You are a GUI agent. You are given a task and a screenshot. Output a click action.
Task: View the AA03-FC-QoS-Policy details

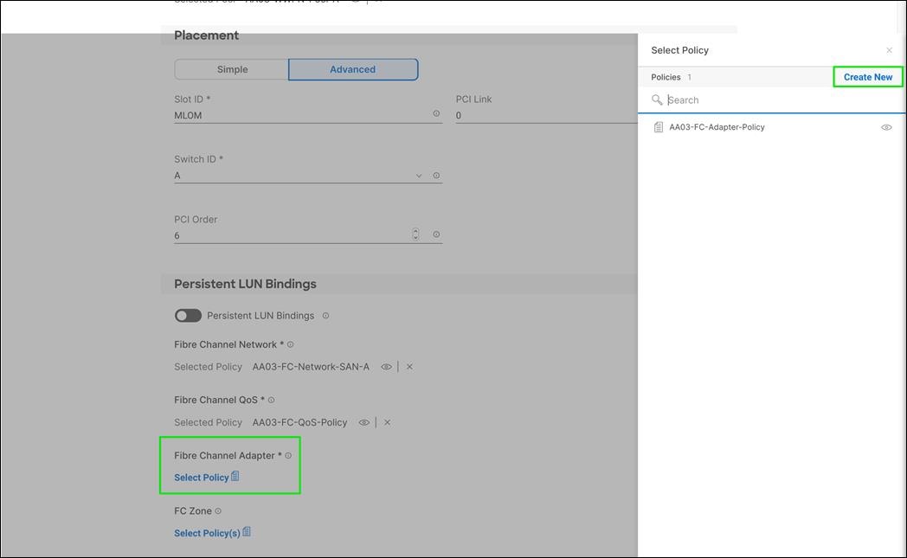pos(363,422)
